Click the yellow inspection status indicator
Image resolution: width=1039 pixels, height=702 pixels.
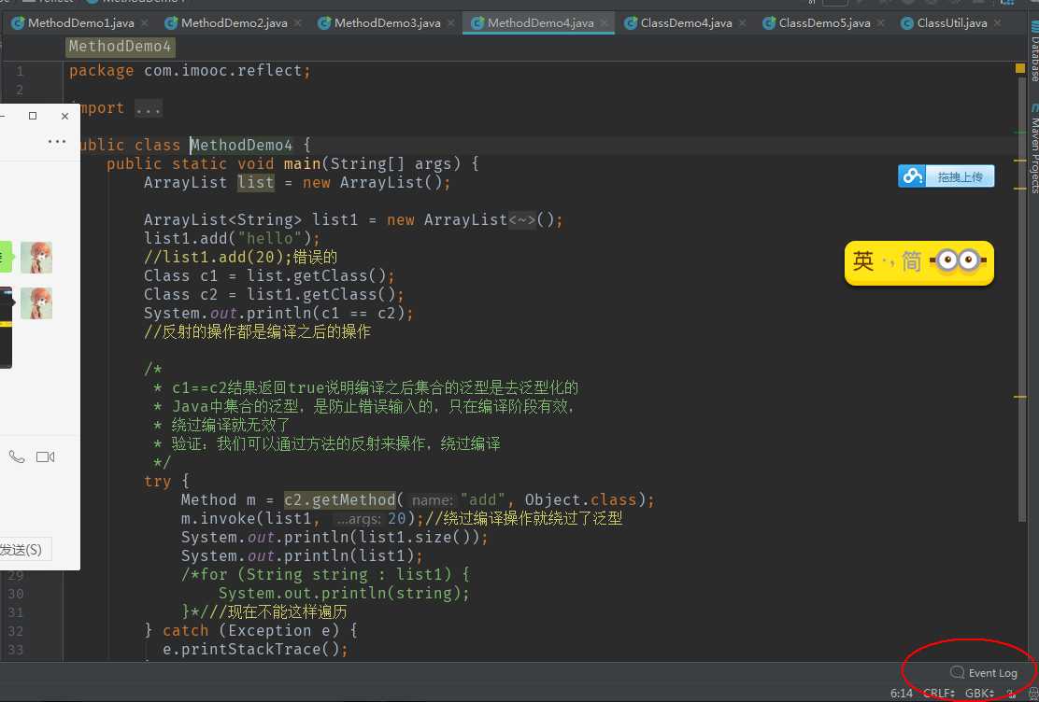point(1019,68)
